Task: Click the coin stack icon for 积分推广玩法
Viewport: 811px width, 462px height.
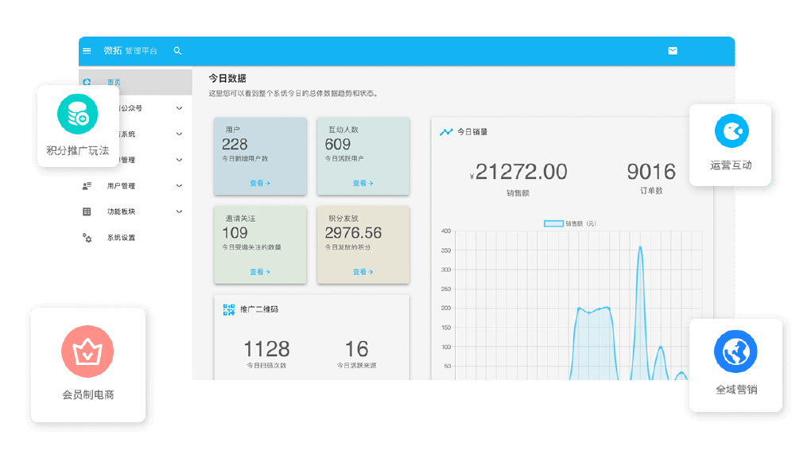Action: click(77, 115)
